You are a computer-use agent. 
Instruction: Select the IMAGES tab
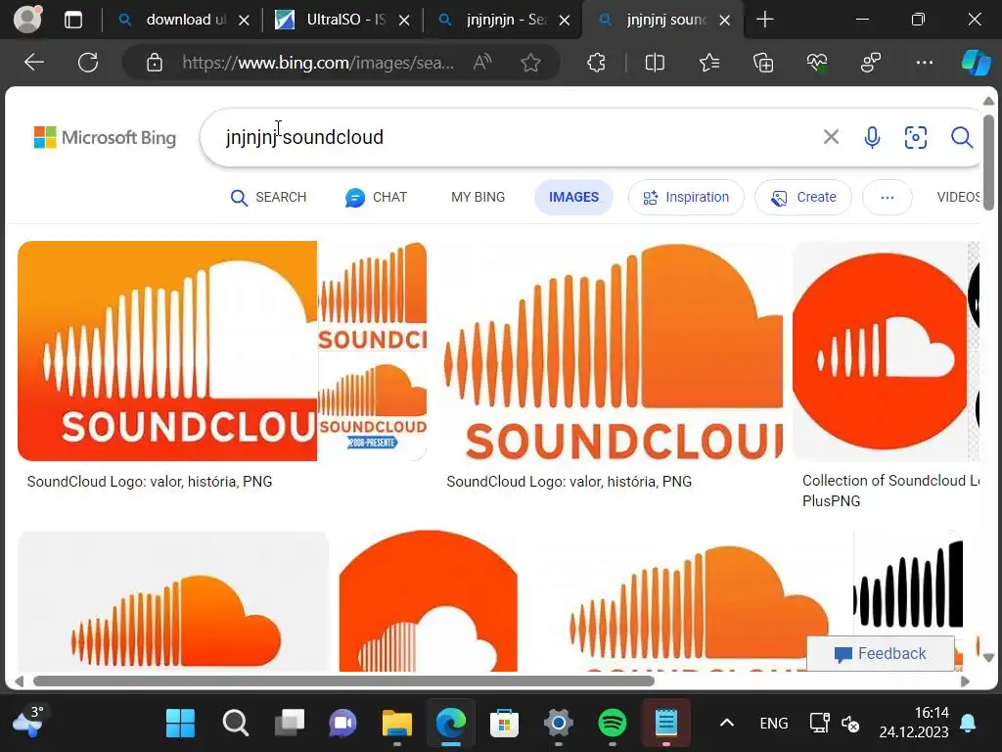click(573, 198)
